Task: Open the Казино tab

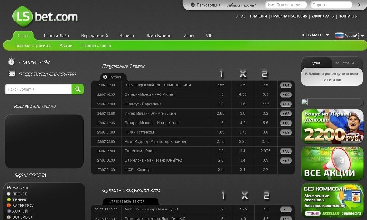Action: tap(127, 35)
